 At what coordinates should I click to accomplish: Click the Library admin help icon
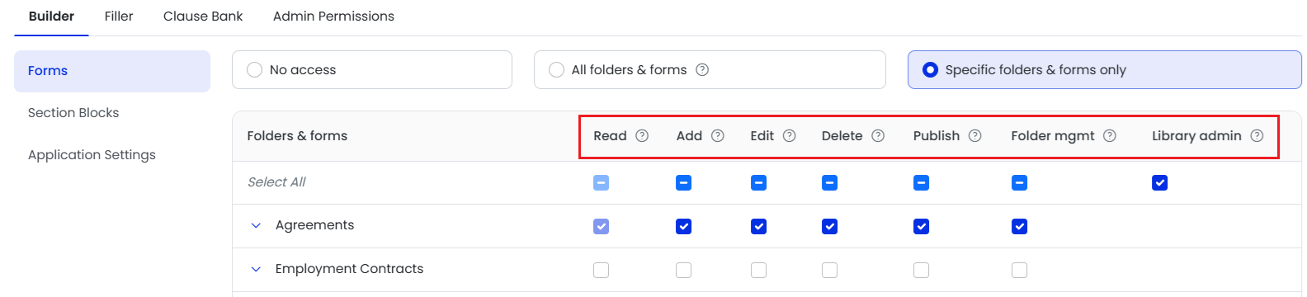1257,136
